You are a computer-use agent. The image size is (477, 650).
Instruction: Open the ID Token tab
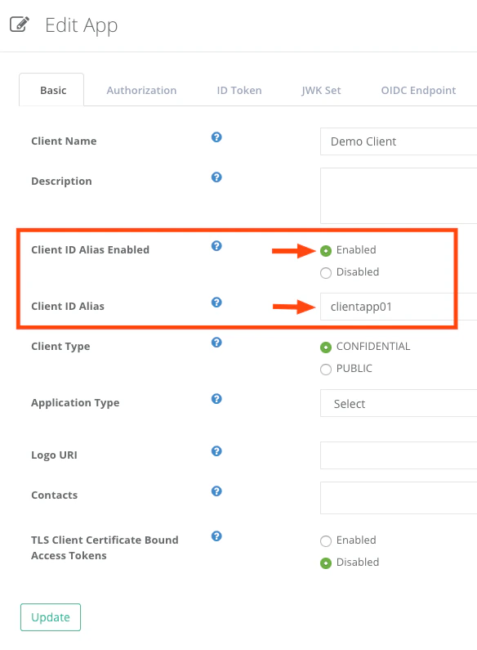point(239,91)
